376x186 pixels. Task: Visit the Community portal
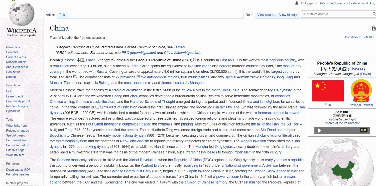click(18, 101)
